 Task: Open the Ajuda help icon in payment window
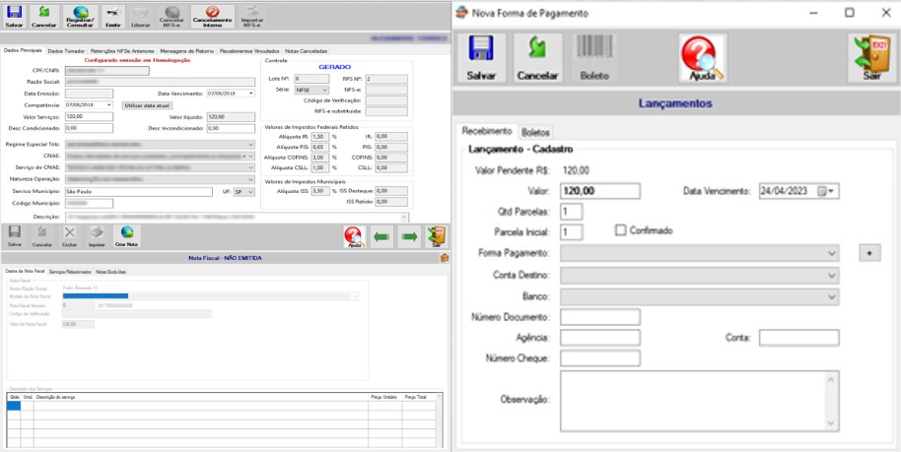[702, 58]
